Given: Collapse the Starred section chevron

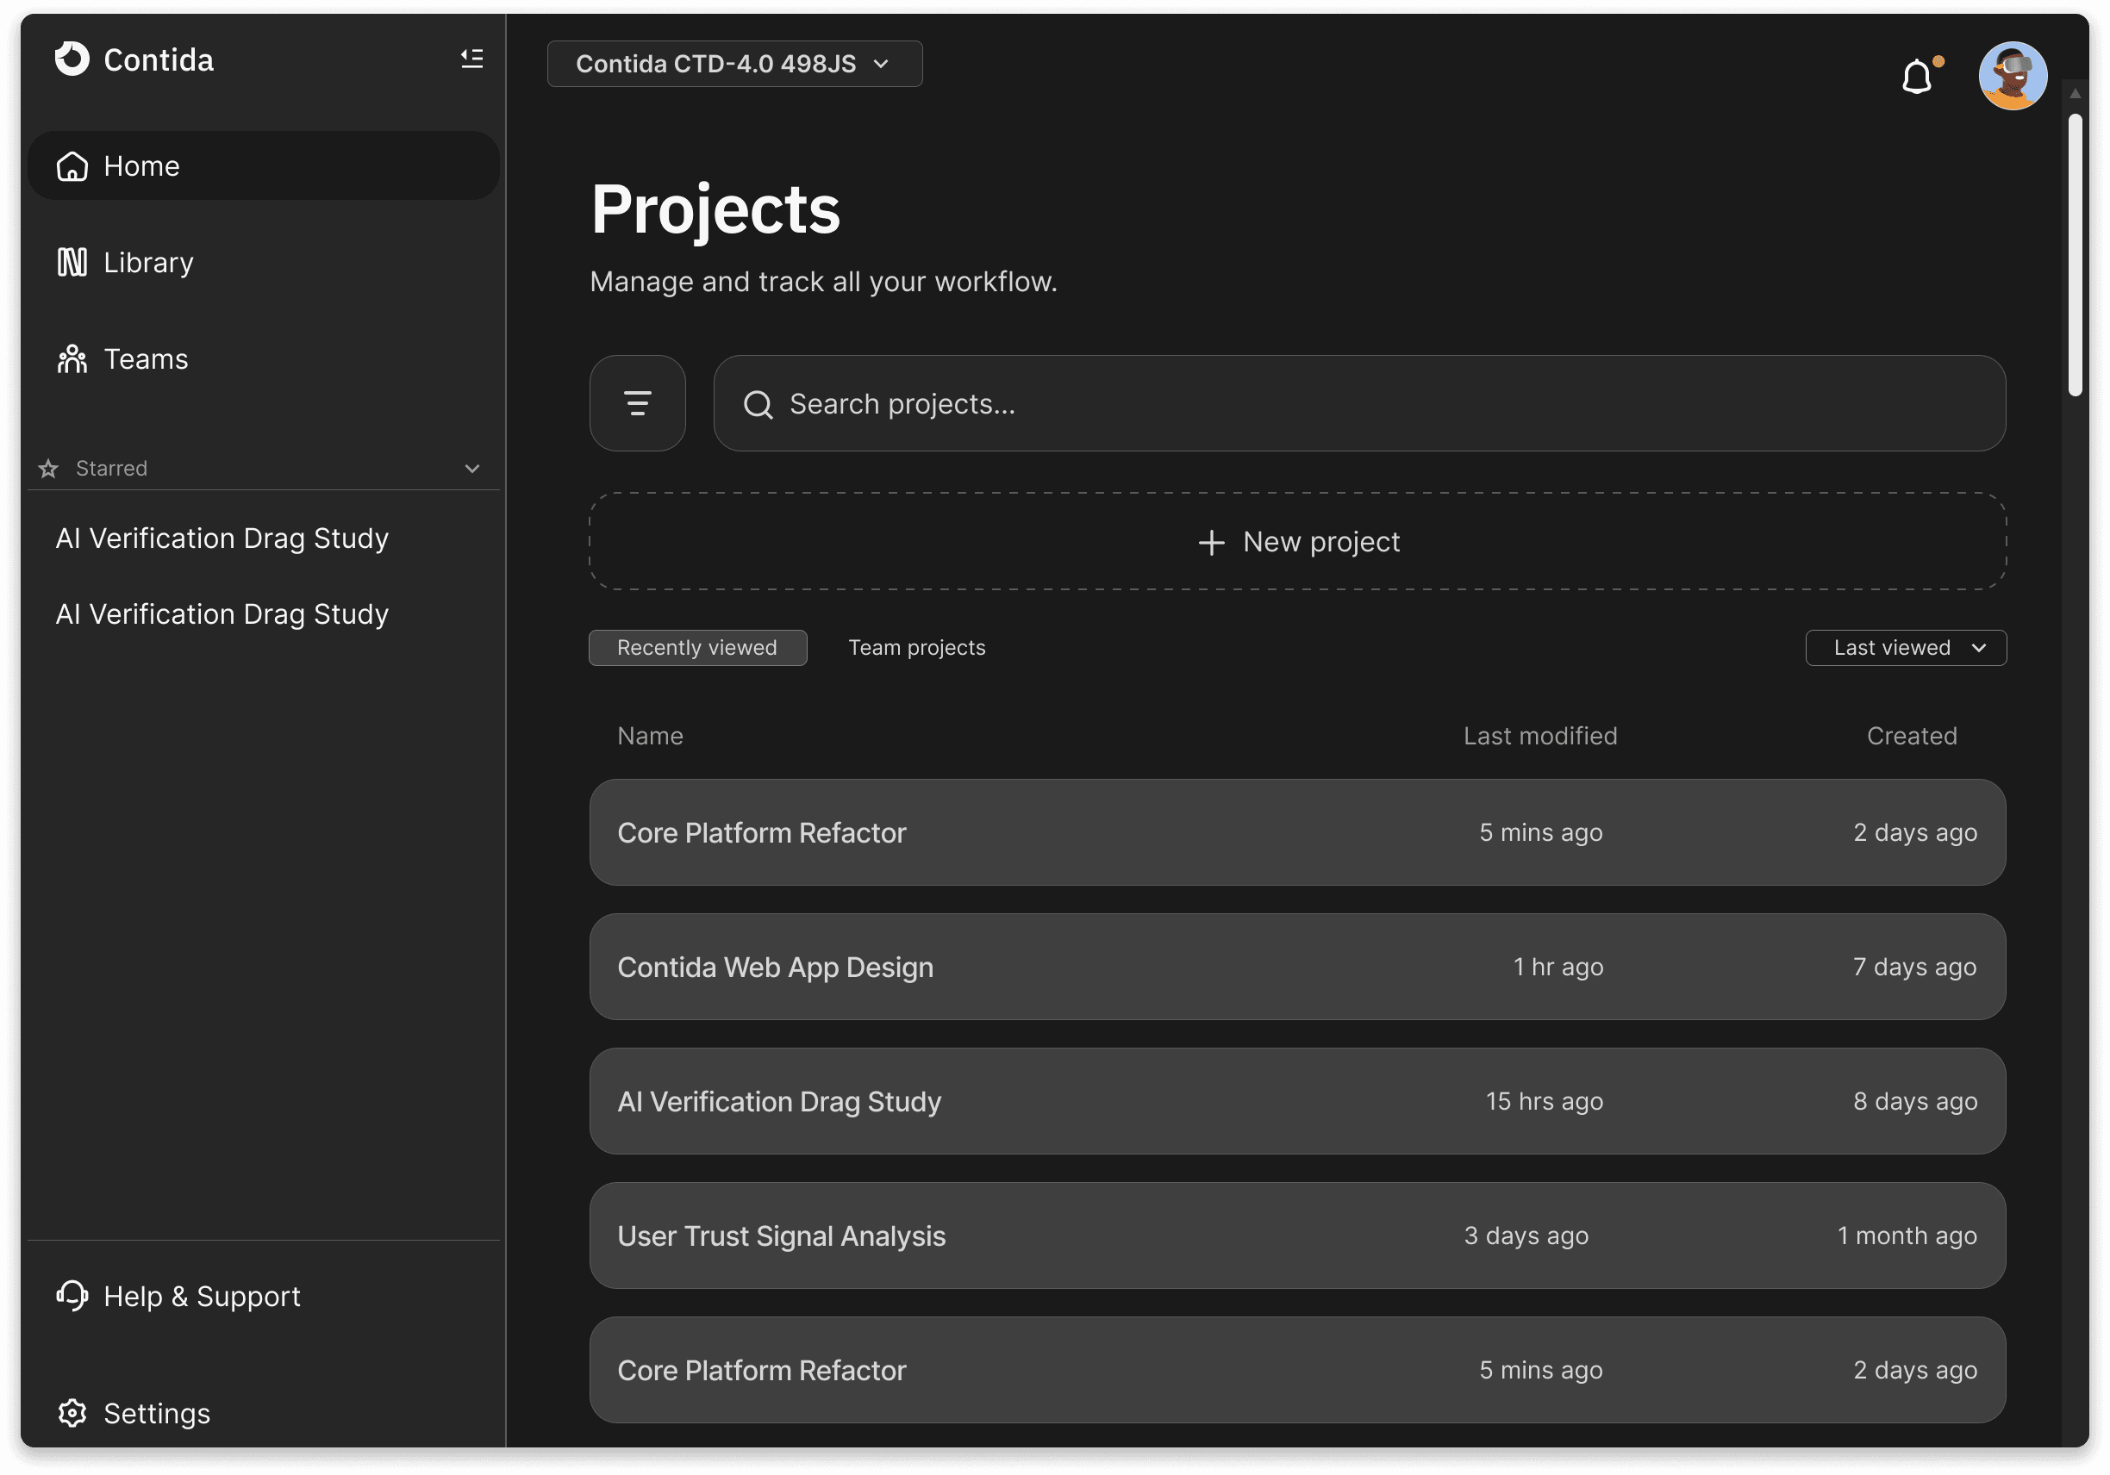Looking at the screenshot, I should (x=471, y=469).
